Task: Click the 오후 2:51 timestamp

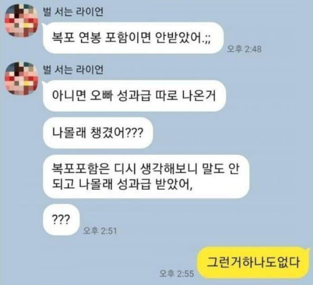Action: (100, 230)
